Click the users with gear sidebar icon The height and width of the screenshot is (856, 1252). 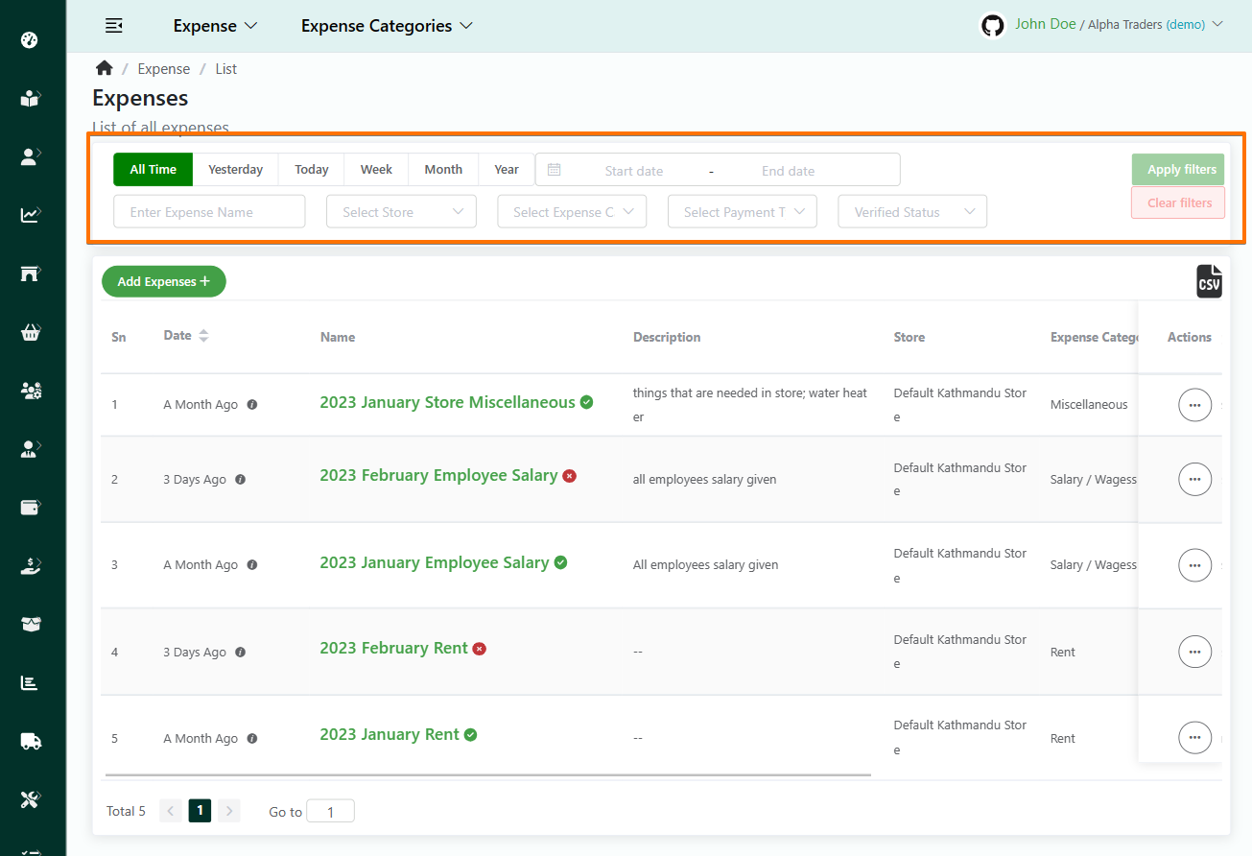tap(31, 391)
